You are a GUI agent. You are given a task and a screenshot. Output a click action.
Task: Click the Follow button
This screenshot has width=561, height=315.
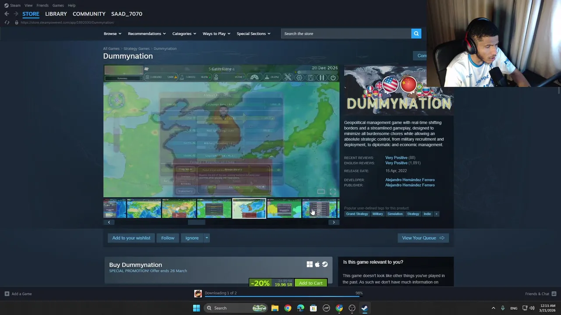pyautogui.click(x=168, y=238)
